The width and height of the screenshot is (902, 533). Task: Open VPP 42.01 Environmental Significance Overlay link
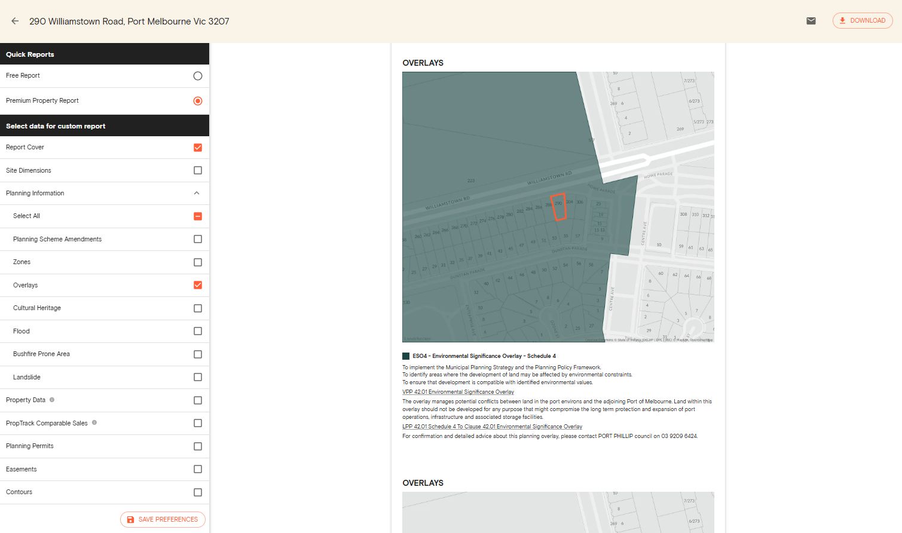tap(458, 392)
